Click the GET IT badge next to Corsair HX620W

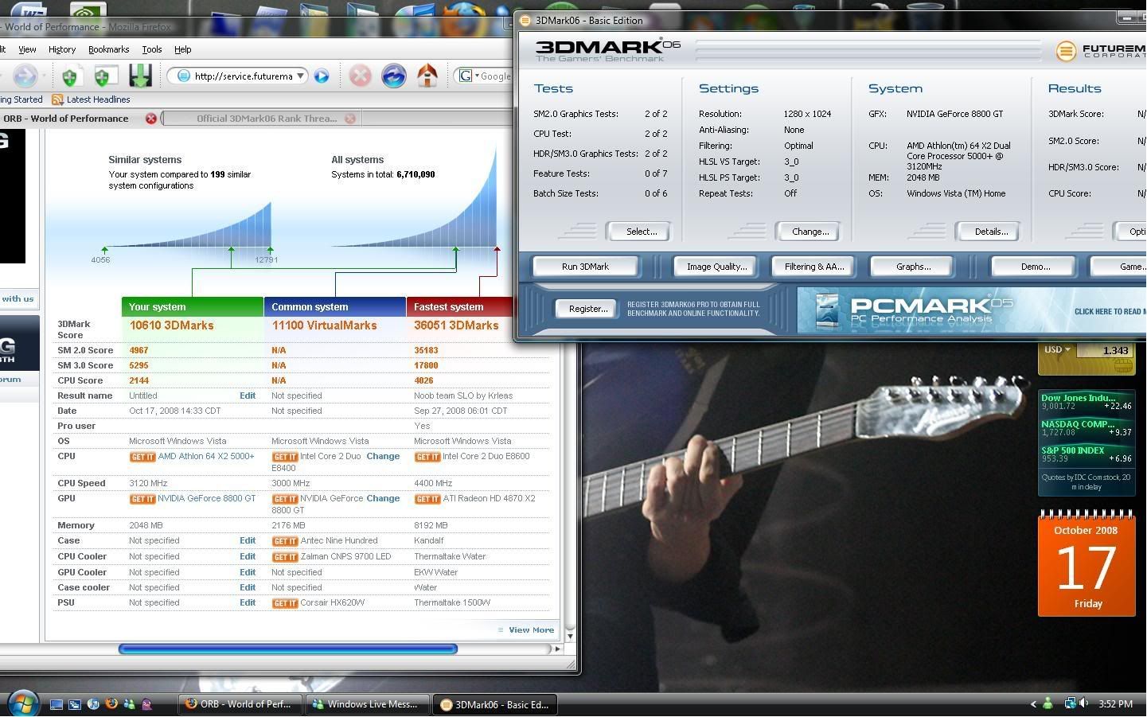coord(285,603)
